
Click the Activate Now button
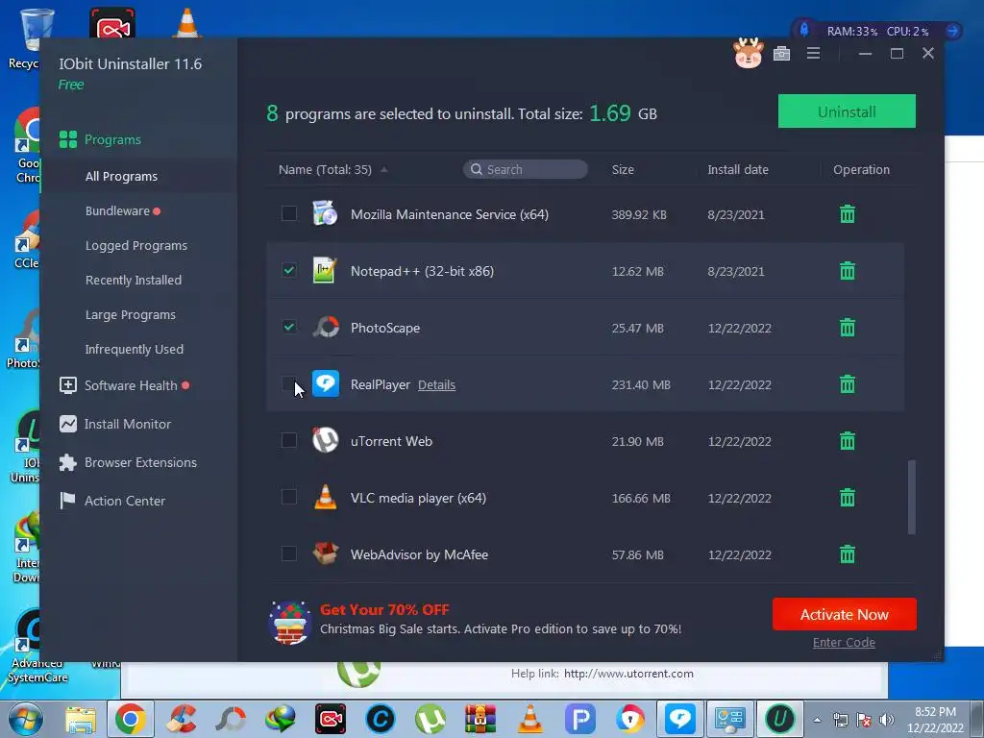click(x=844, y=614)
